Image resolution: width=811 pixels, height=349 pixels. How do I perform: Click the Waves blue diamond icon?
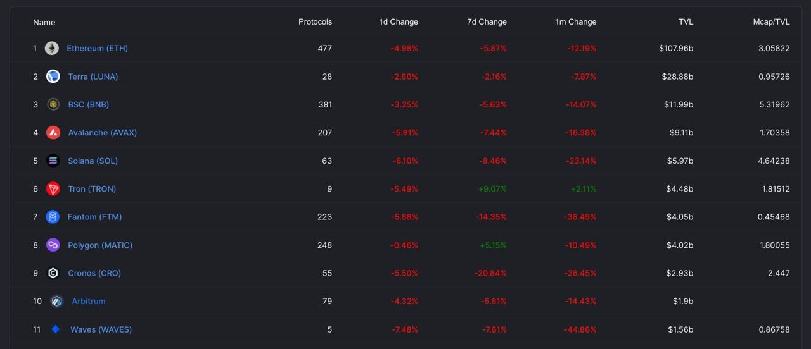pyautogui.click(x=56, y=329)
